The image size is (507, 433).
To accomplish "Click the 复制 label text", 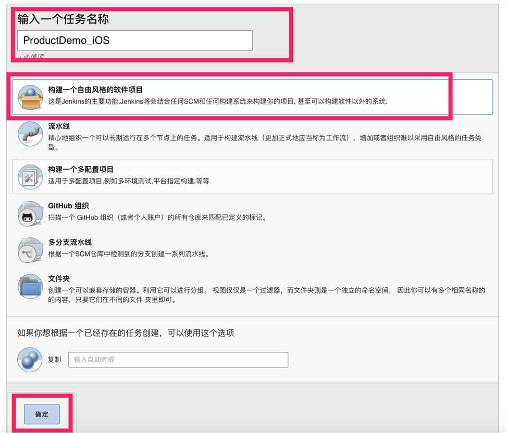I will (x=54, y=360).
